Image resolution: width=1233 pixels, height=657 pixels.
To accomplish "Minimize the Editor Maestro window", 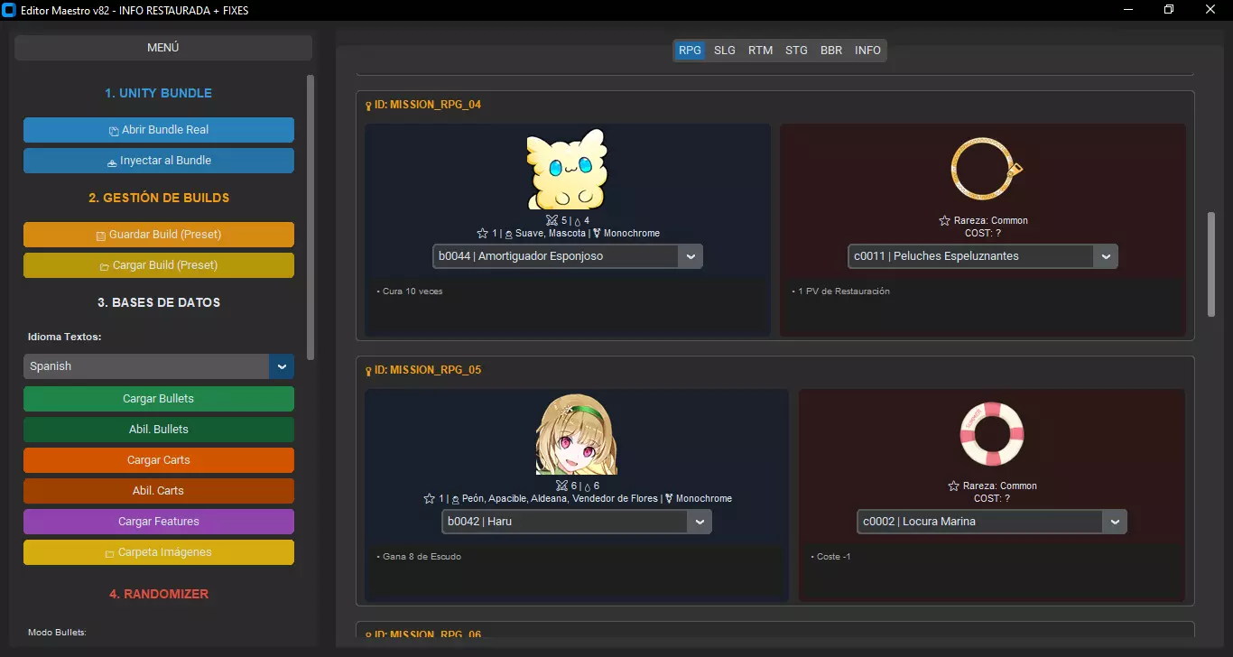I will tap(1128, 10).
